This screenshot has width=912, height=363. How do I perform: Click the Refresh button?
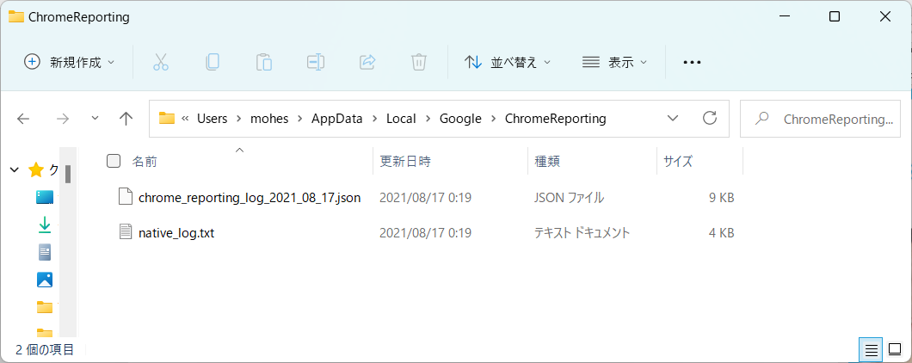(710, 119)
